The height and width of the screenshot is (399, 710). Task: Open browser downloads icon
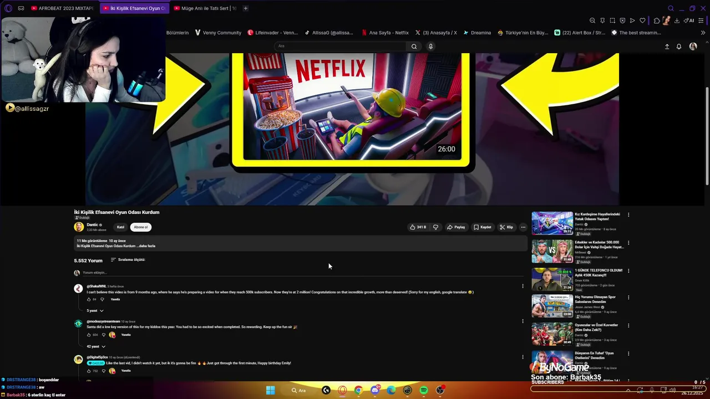(677, 21)
